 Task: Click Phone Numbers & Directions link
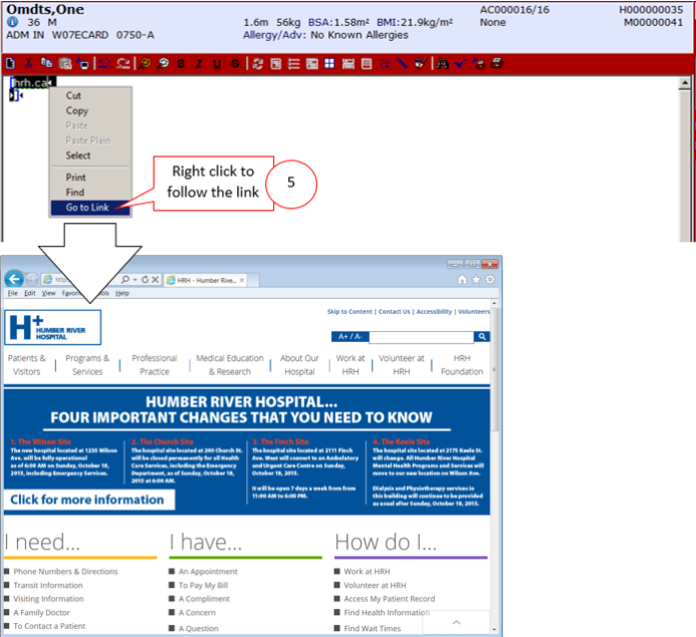point(66,572)
